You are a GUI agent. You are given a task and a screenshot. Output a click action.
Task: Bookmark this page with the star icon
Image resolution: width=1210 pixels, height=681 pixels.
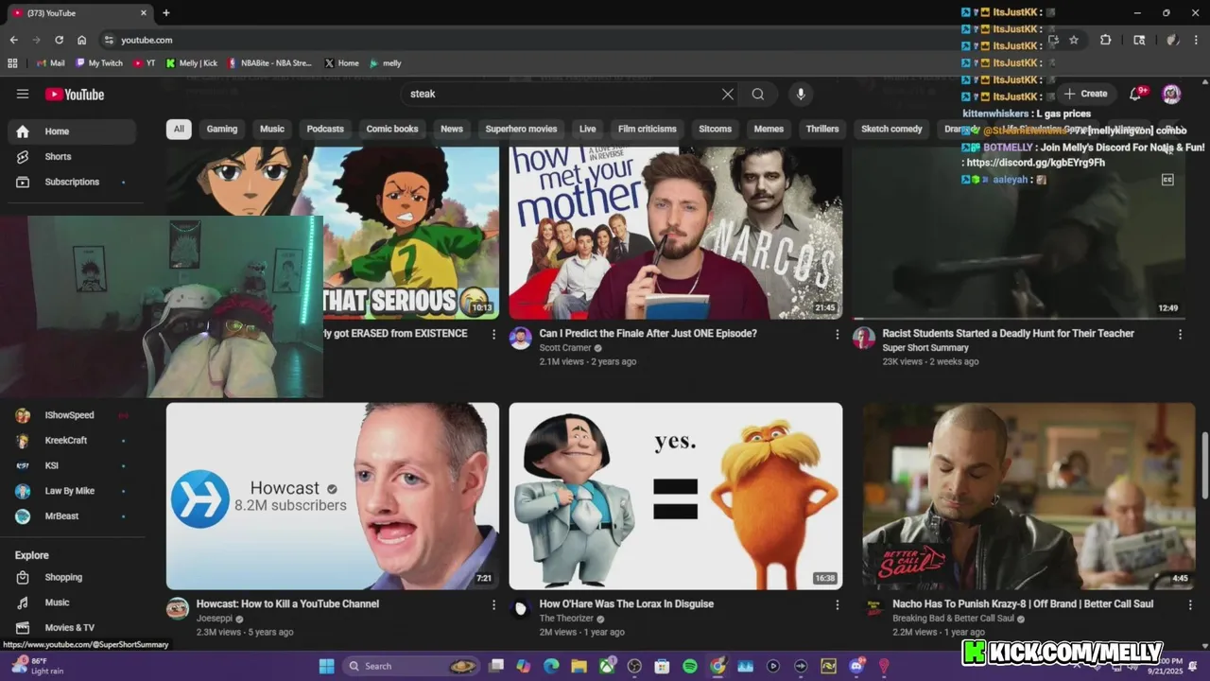point(1074,40)
